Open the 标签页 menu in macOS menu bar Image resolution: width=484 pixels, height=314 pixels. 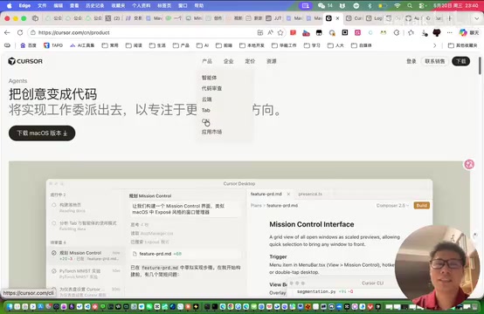(164, 5)
